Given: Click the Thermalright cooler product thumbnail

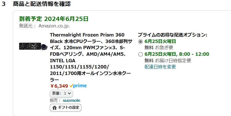Looking at the screenshot, I should (34, 46).
